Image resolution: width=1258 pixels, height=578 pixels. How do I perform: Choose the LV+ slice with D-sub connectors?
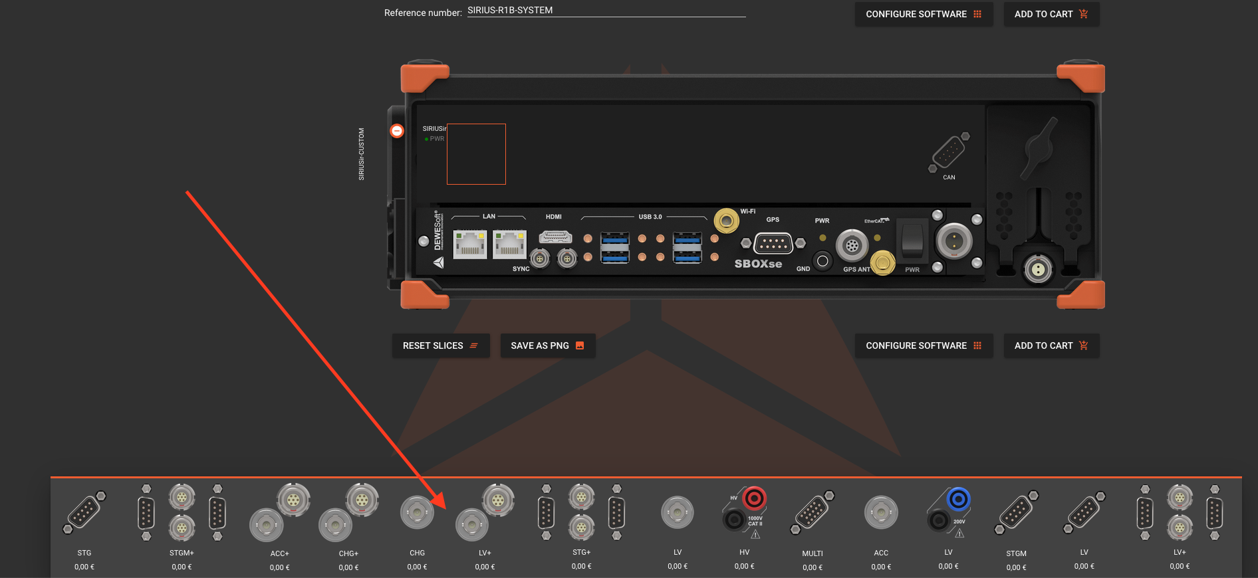click(x=1180, y=512)
